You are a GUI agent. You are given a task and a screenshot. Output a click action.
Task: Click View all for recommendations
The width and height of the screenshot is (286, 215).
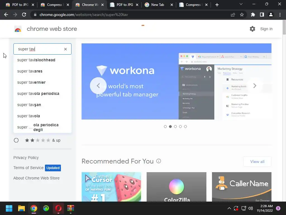[257, 162]
